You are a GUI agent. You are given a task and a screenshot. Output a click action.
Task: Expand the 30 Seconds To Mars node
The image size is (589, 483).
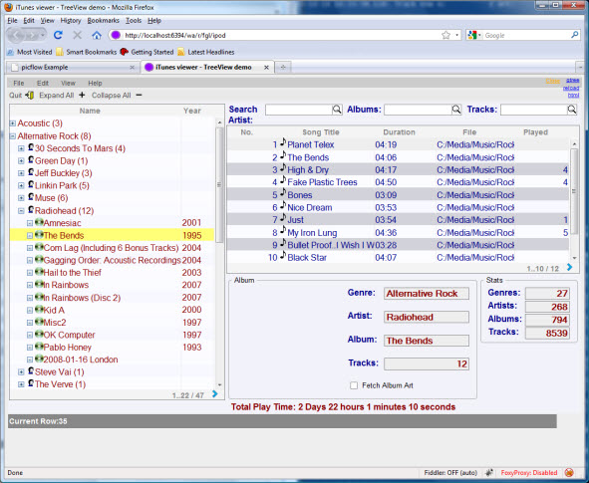click(21, 148)
